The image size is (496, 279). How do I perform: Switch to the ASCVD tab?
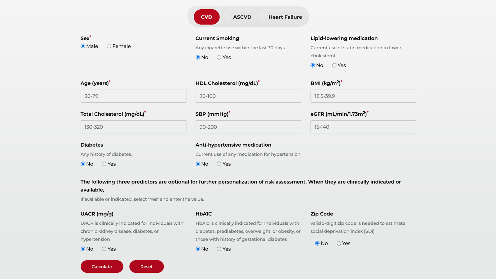click(242, 17)
